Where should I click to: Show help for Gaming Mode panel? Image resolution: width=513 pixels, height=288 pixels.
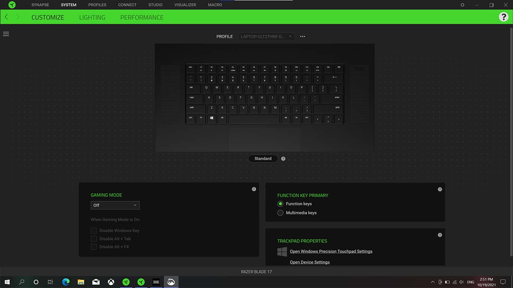pyautogui.click(x=254, y=189)
